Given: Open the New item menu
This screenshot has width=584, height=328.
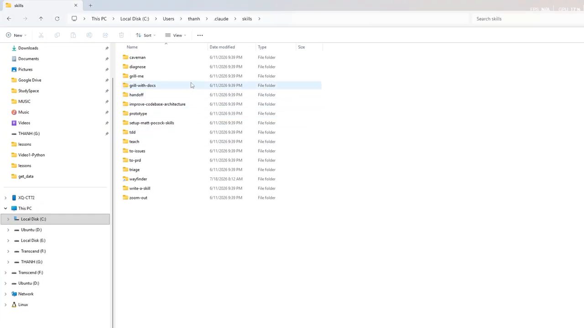Looking at the screenshot, I should point(16,35).
